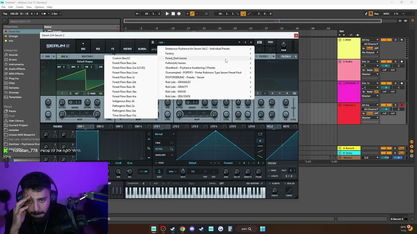Enable the voicing LEGATO checkbox
The height and width of the screenshot is (234, 417).
click(269, 176)
